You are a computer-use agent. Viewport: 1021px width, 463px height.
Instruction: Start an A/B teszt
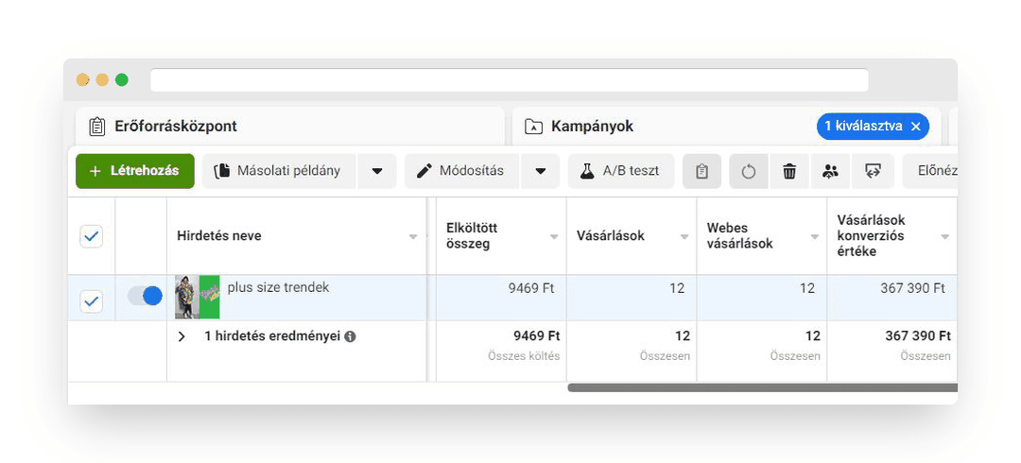[x=621, y=171]
